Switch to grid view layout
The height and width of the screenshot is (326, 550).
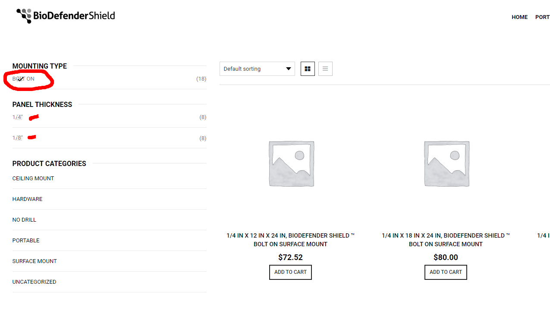(308, 69)
